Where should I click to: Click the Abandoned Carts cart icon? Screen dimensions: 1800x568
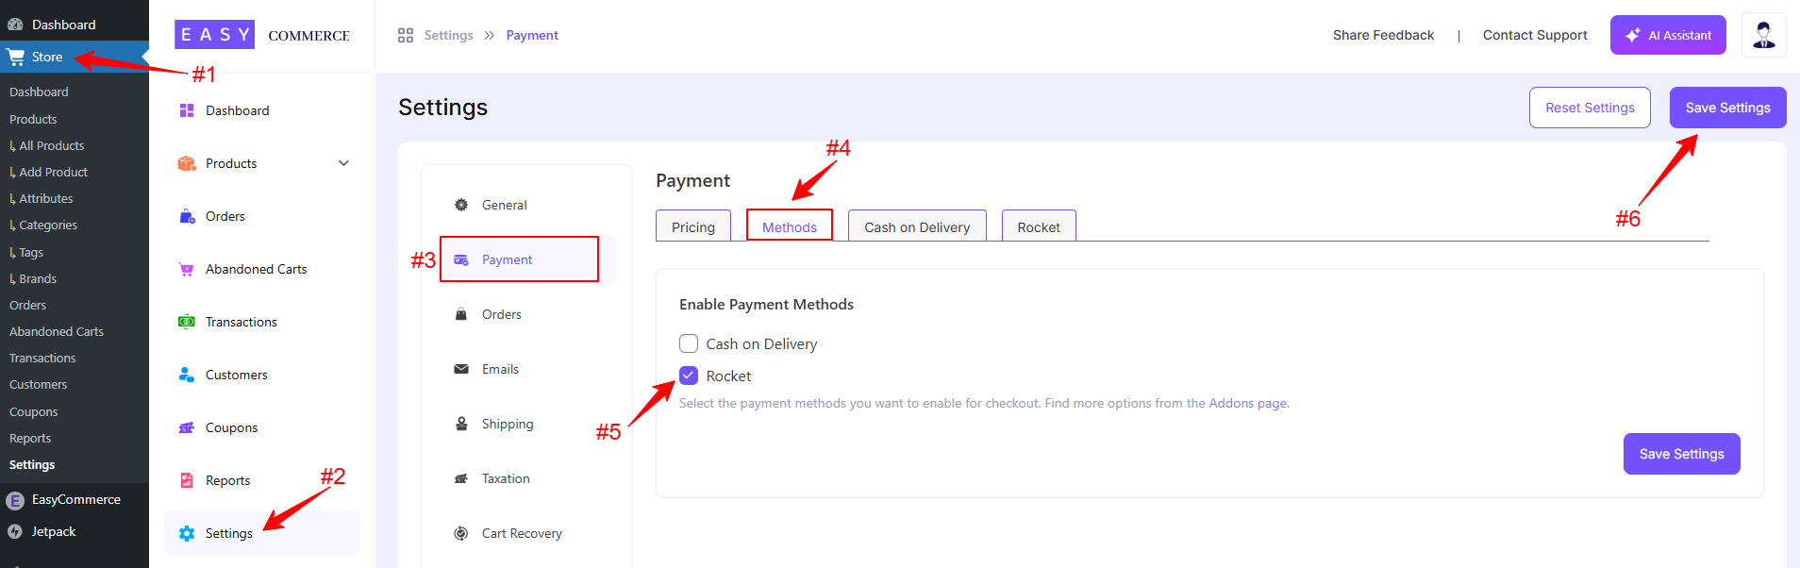click(187, 269)
